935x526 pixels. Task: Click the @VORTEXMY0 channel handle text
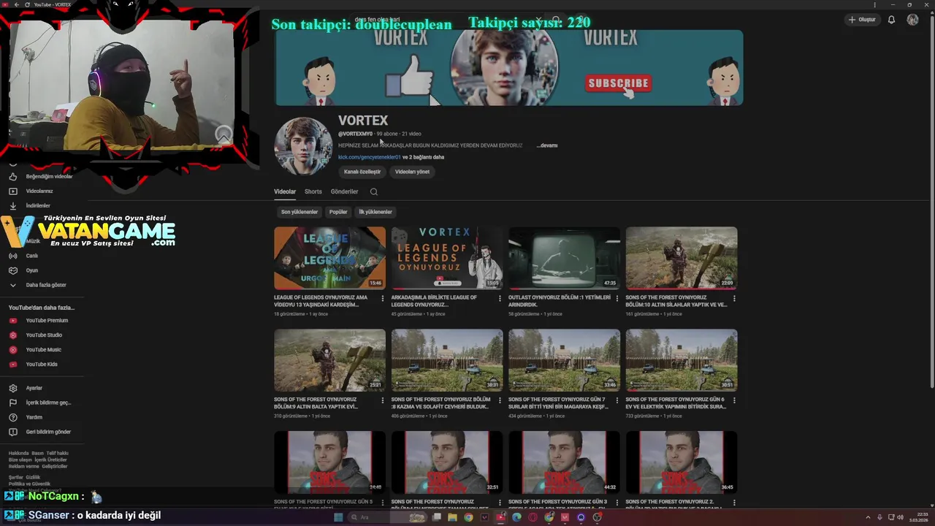click(355, 134)
